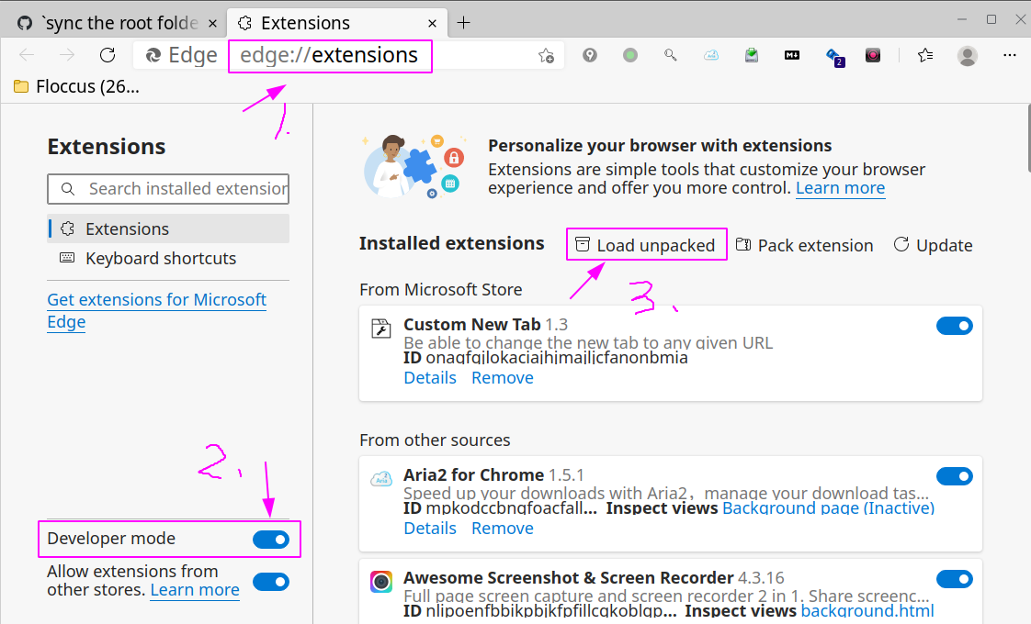Toggle Allow extensions from other stores
Image resolution: width=1031 pixels, height=624 pixels.
[x=271, y=582]
